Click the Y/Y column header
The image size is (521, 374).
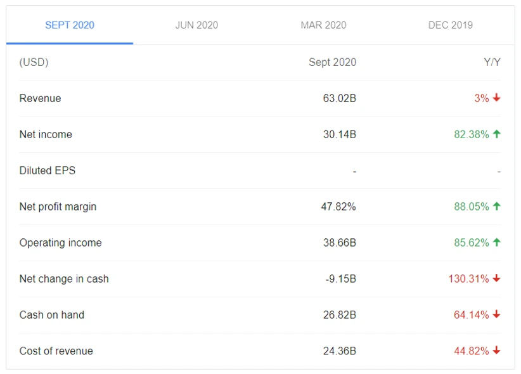(x=492, y=62)
